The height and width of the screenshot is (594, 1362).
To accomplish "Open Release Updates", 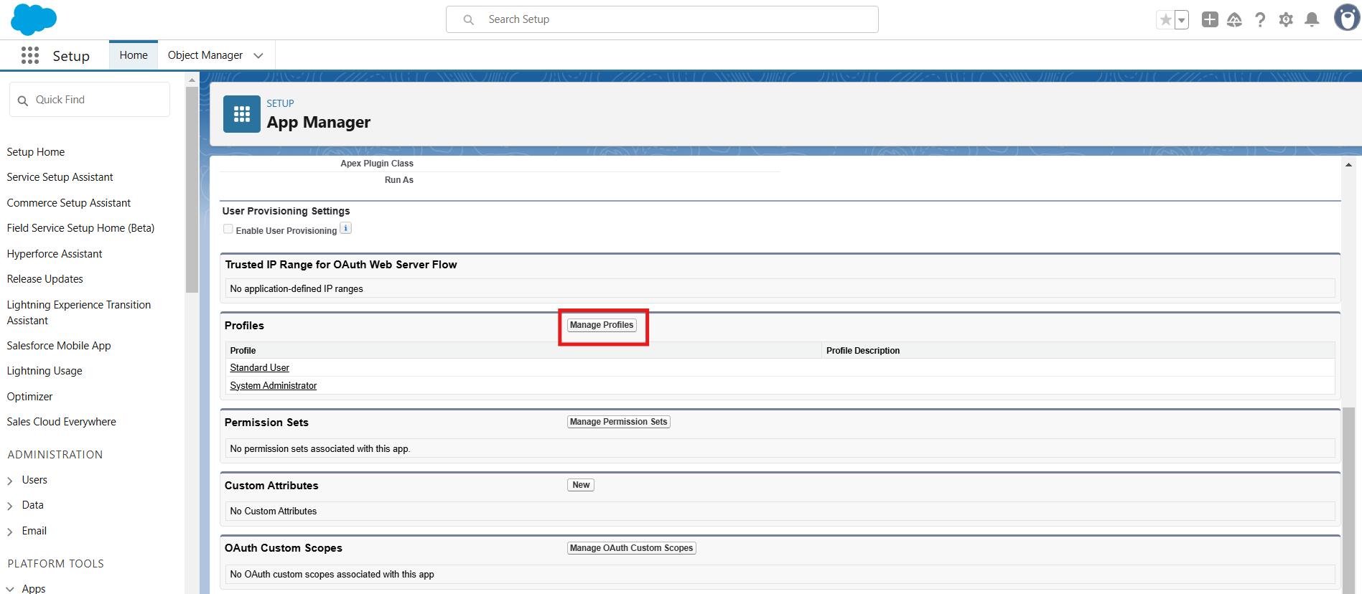I will [x=45, y=279].
